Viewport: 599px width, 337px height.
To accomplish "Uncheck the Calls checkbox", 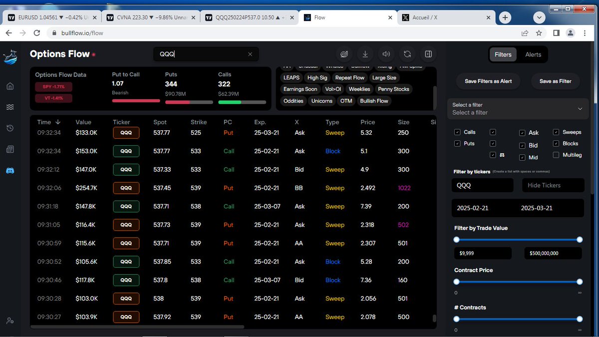I will pyautogui.click(x=457, y=132).
